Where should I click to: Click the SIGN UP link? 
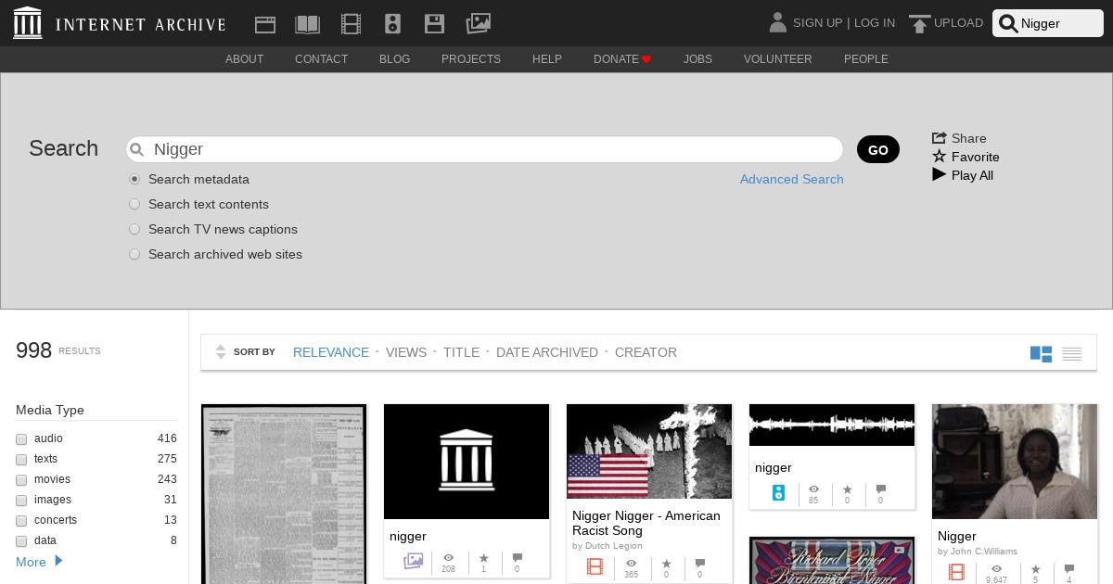tap(817, 23)
